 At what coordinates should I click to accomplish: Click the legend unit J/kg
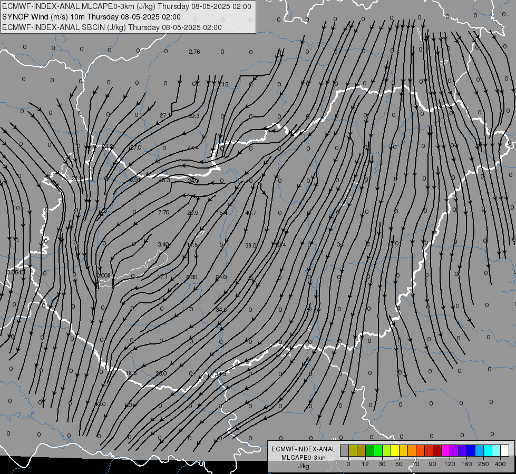[303, 466]
